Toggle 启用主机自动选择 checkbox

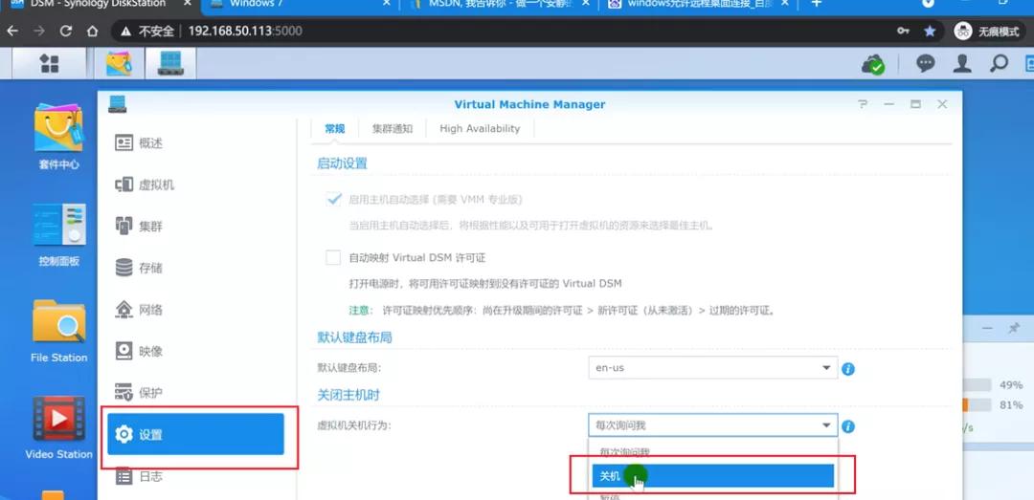tap(334, 200)
